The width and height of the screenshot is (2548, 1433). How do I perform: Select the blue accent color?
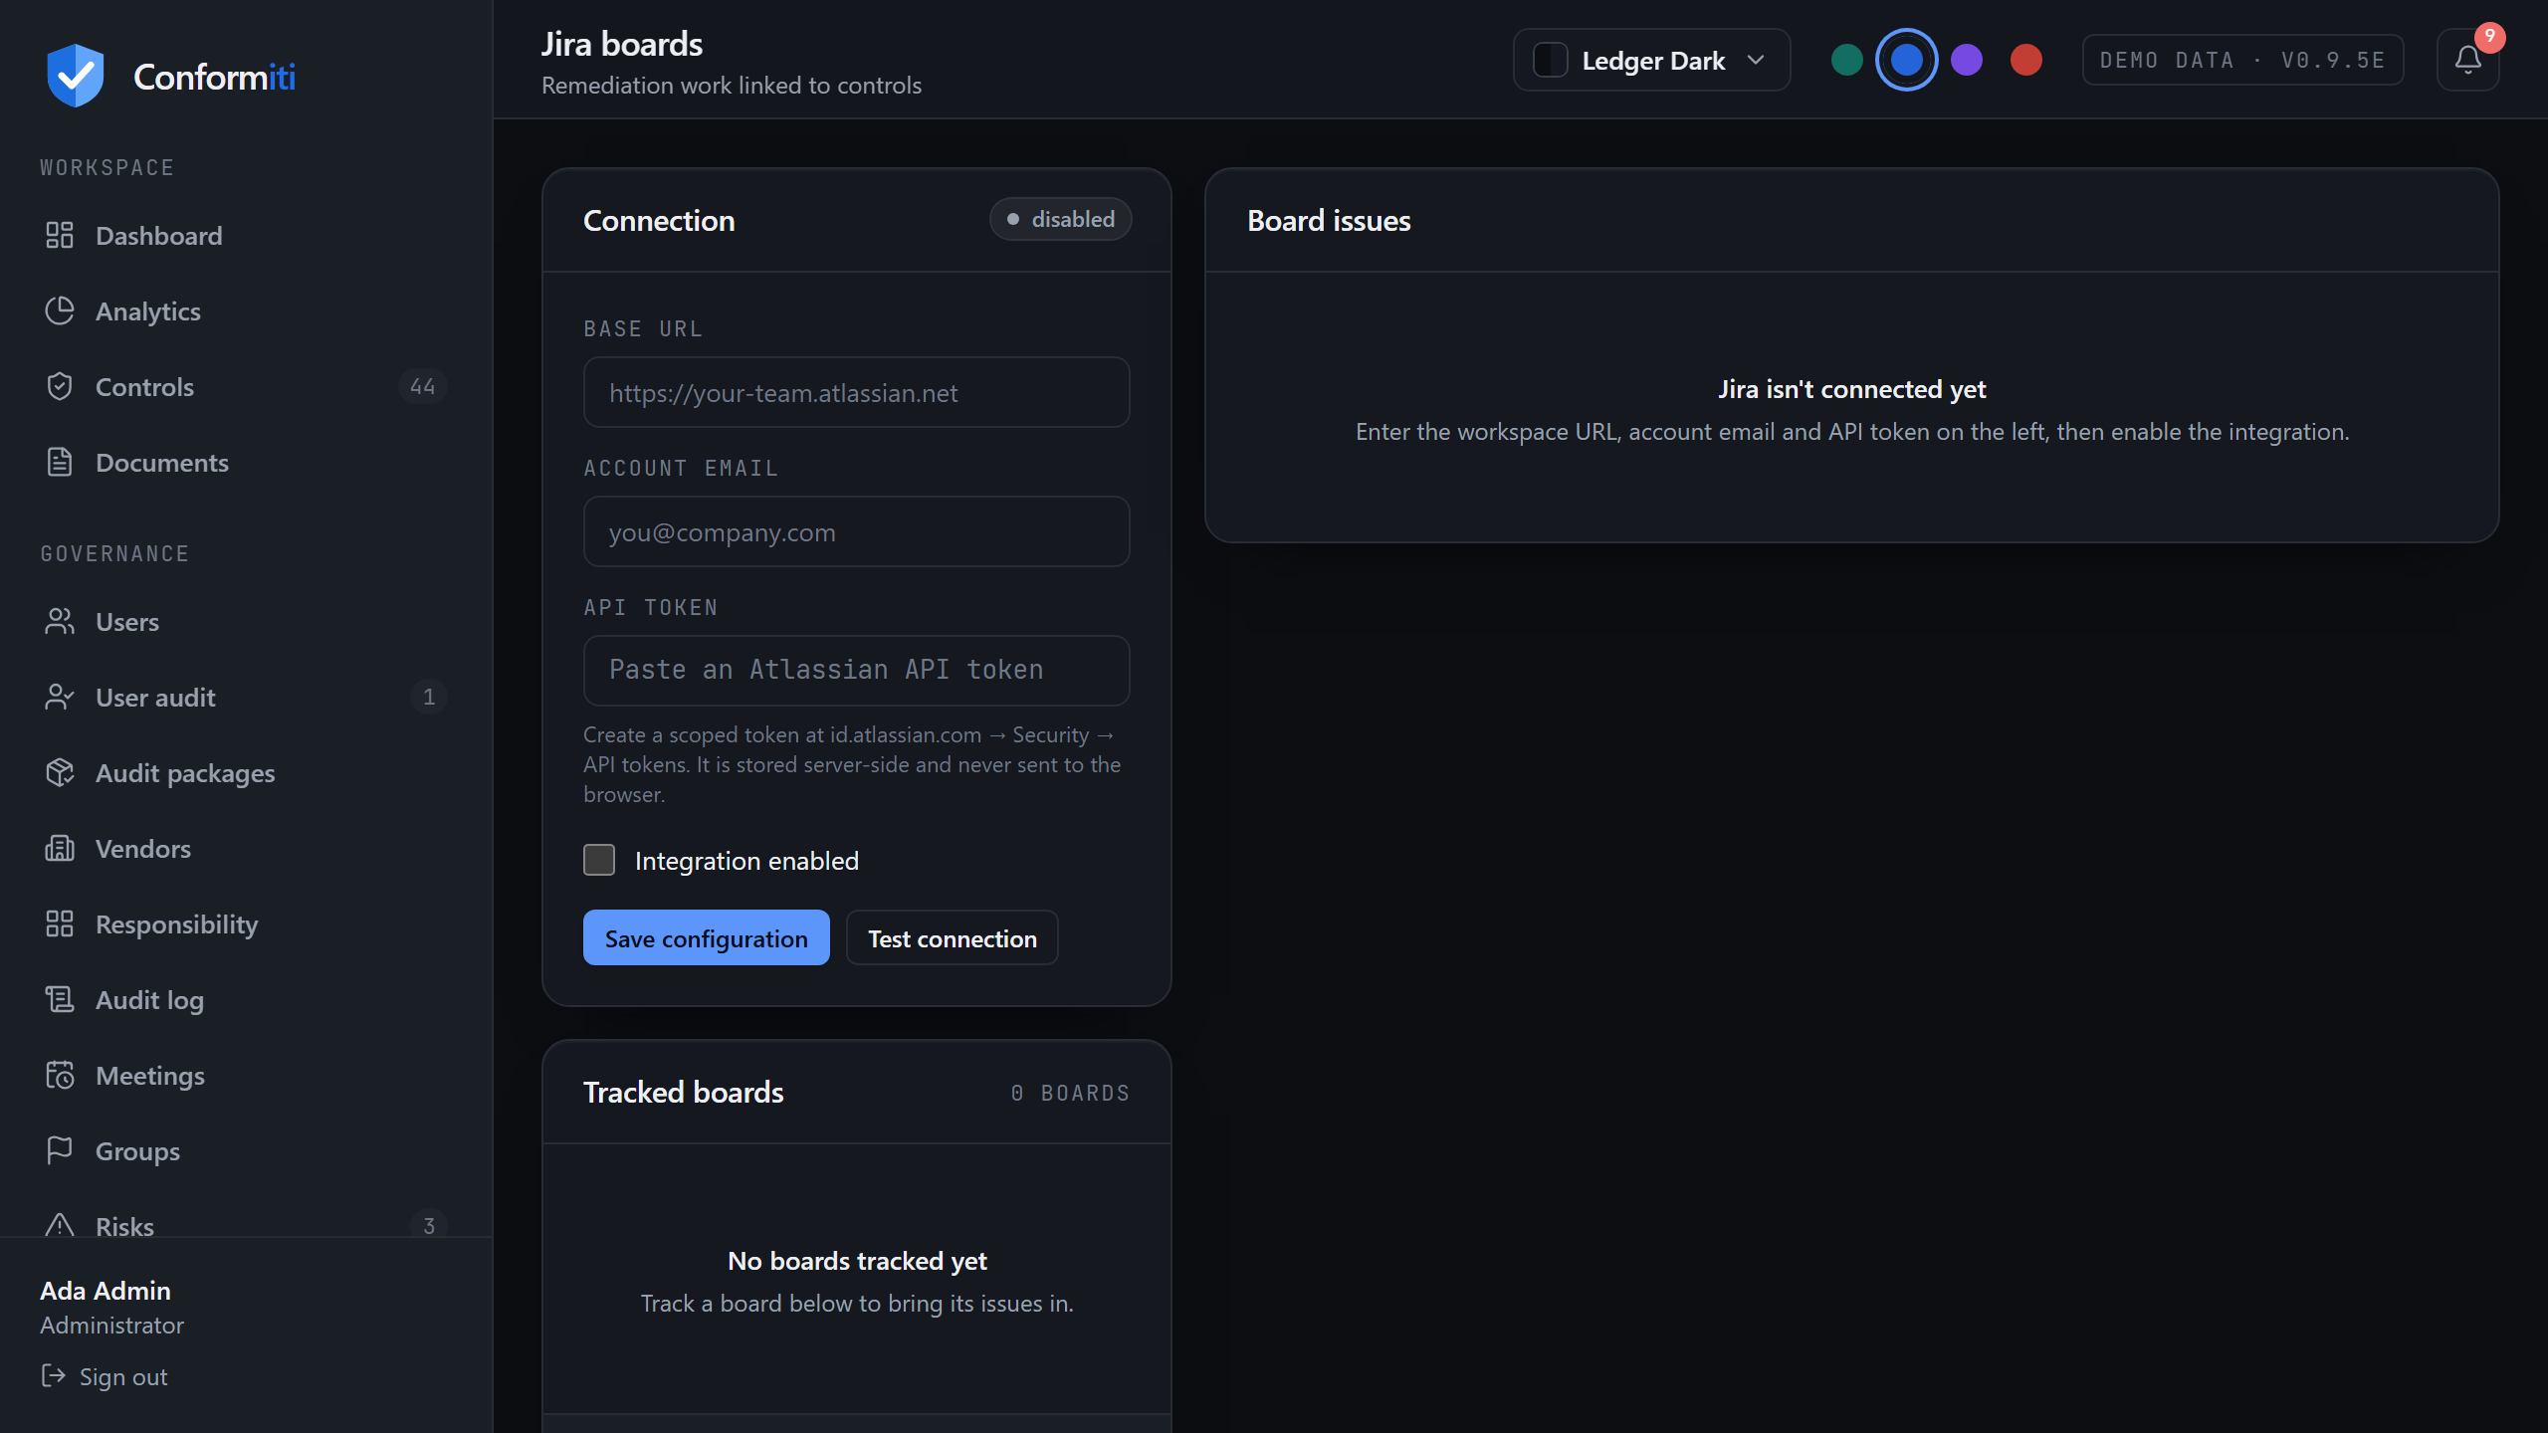click(1906, 60)
